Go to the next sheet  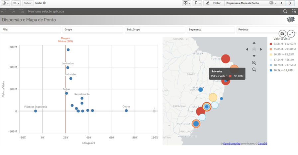click(x=290, y=3)
